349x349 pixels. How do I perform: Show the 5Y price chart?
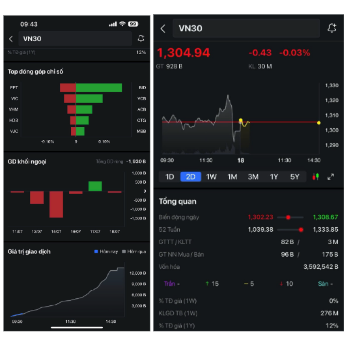[294, 177]
